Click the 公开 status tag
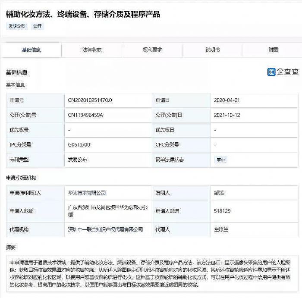This screenshot has height=298, width=302. coord(38,26)
